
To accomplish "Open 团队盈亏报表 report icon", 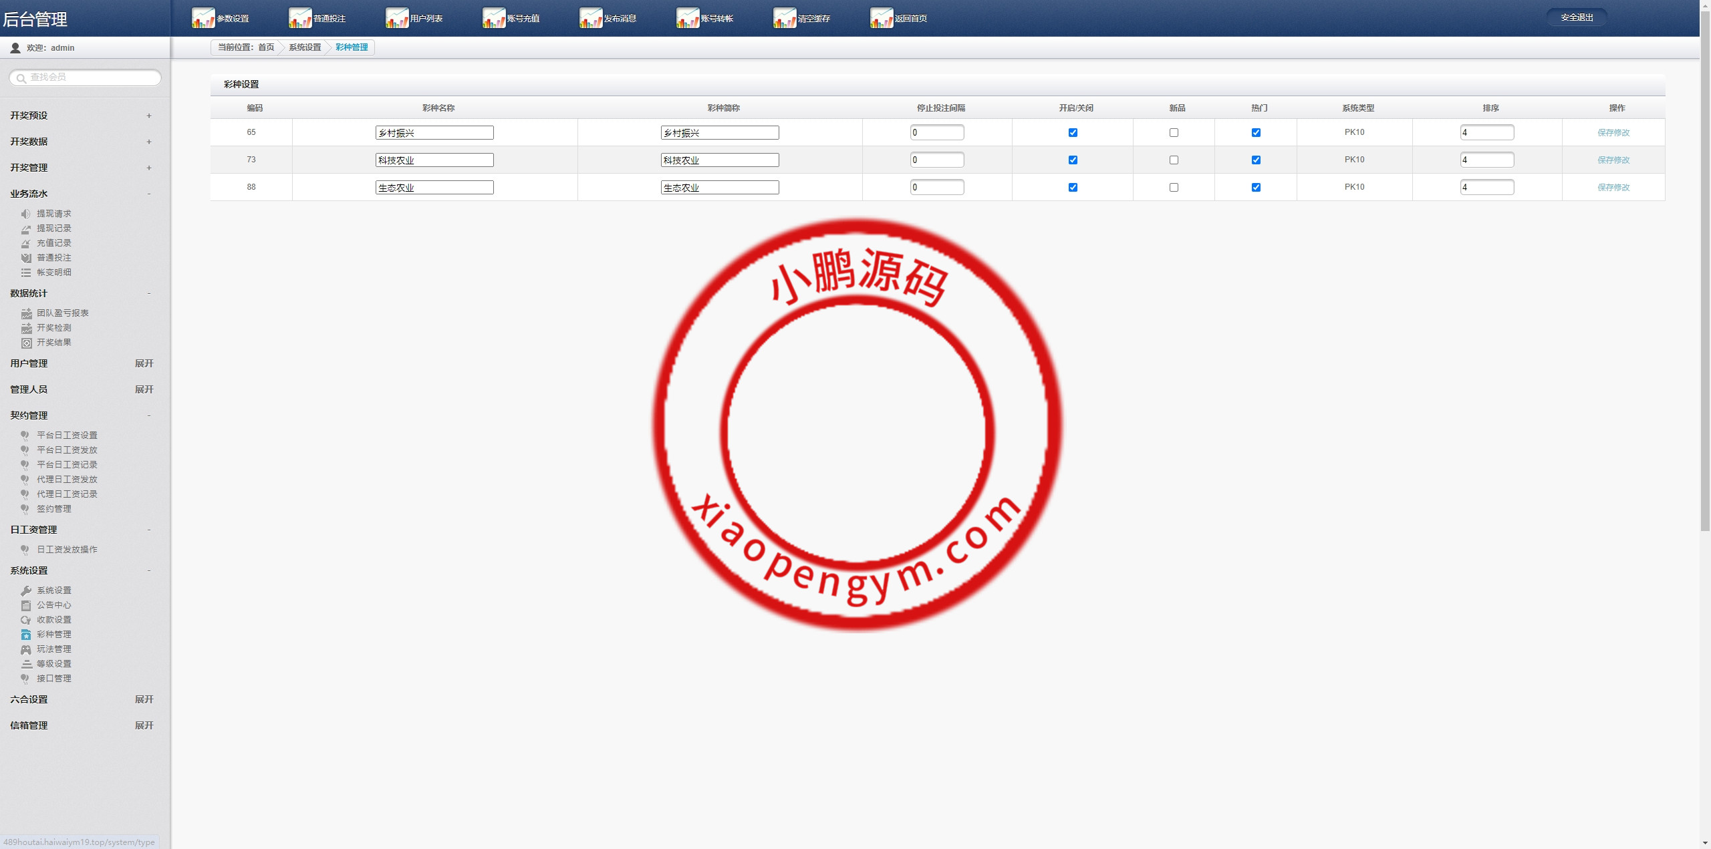I will pyautogui.click(x=26, y=313).
